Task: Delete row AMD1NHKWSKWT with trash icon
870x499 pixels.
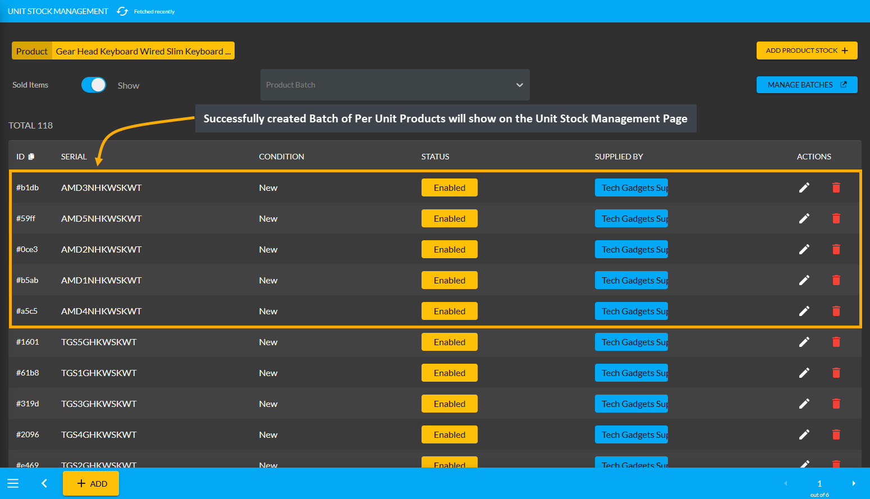Action: point(836,280)
